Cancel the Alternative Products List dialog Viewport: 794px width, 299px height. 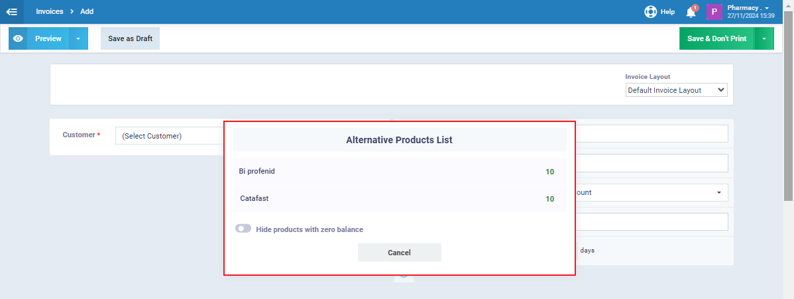(x=399, y=253)
